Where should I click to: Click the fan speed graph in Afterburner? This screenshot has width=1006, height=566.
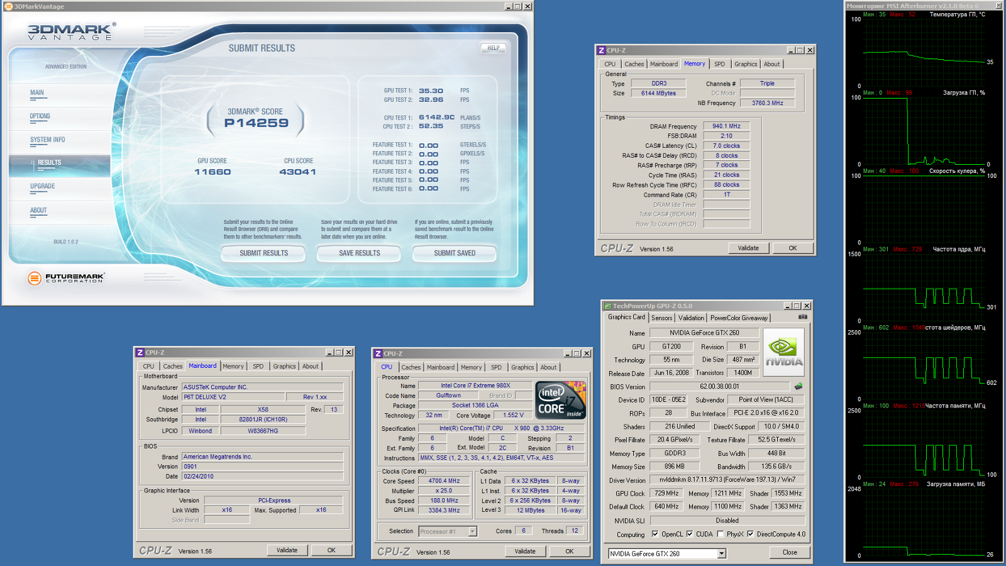924,209
